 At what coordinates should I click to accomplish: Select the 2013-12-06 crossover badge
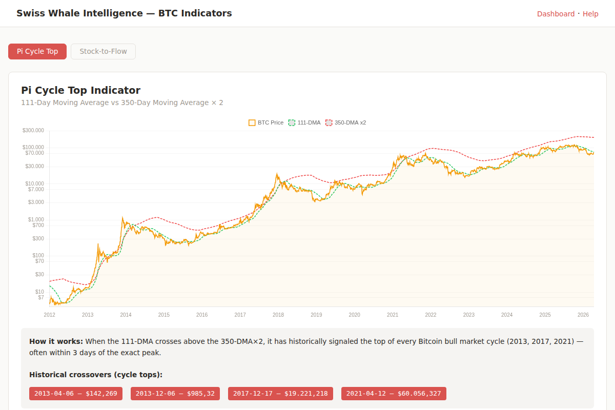175,394
